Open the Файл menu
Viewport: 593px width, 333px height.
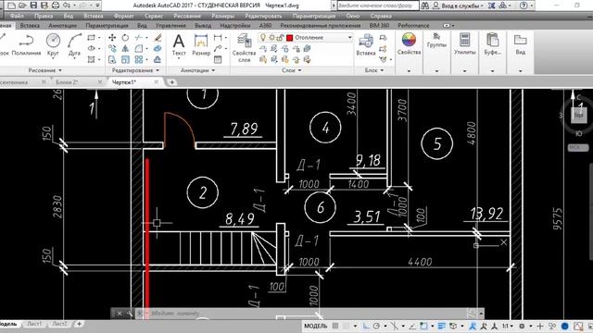click(17, 16)
